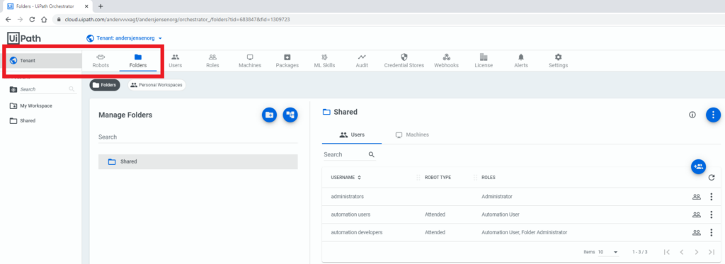Click the browser home icon
The height and width of the screenshot is (264, 725).
point(43,19)
